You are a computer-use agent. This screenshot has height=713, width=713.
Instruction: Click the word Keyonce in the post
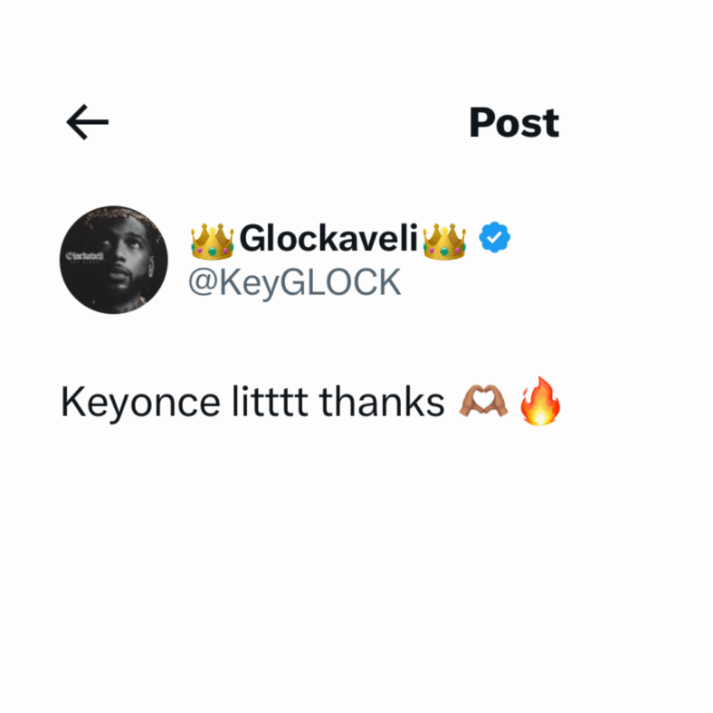point(140,403)
